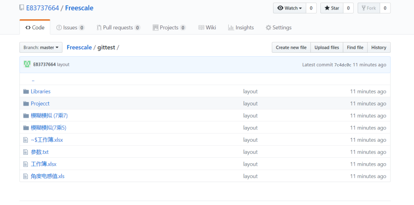This screenshot has height=205, width=414.
Task: View the commit History
Action: tap(379, 47)
